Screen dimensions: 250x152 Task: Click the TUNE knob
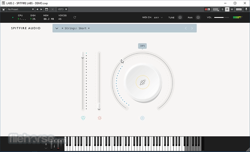180,17
